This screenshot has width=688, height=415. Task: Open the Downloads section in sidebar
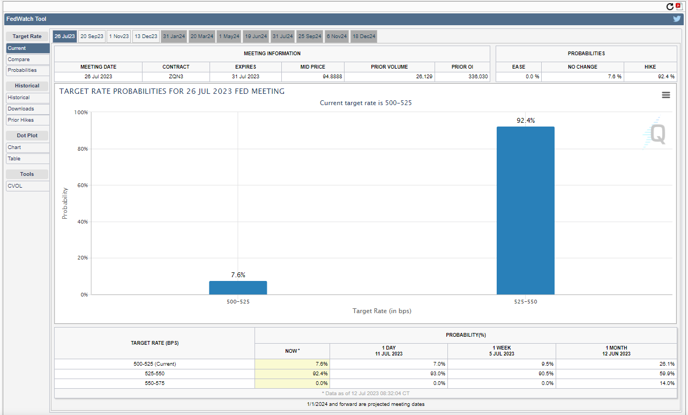coord(21,109)
